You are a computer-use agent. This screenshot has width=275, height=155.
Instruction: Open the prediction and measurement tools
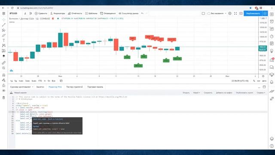tap(4, 51)
